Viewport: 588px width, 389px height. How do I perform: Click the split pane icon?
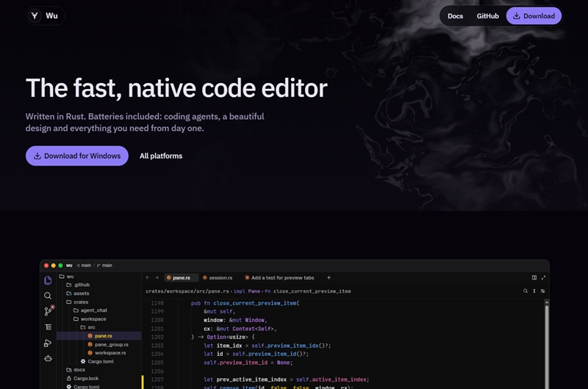[x=534, y=277]
